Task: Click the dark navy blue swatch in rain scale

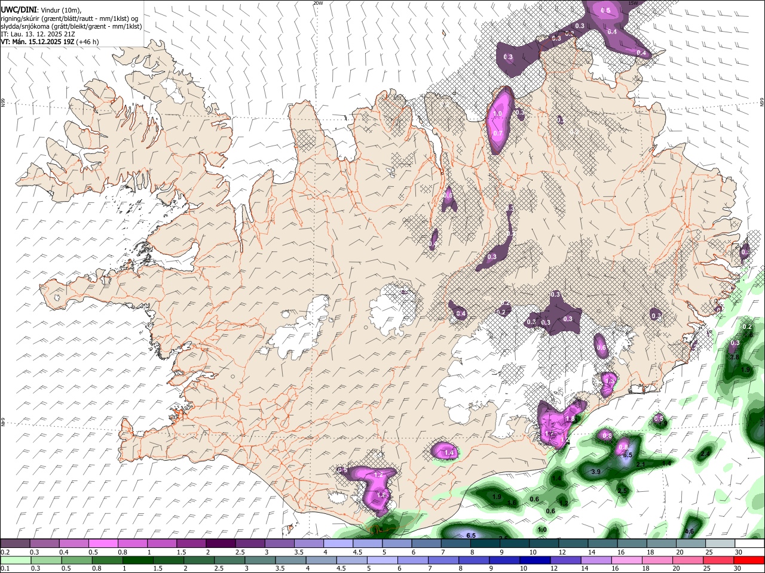Action: point(535,560)
